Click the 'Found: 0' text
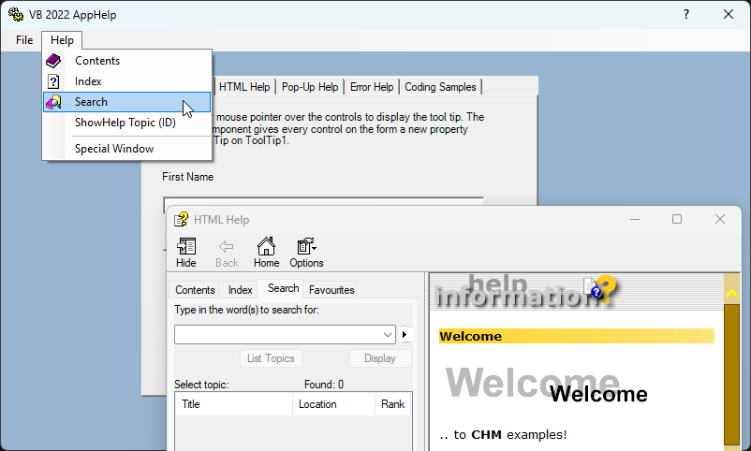 pos(324,385)
